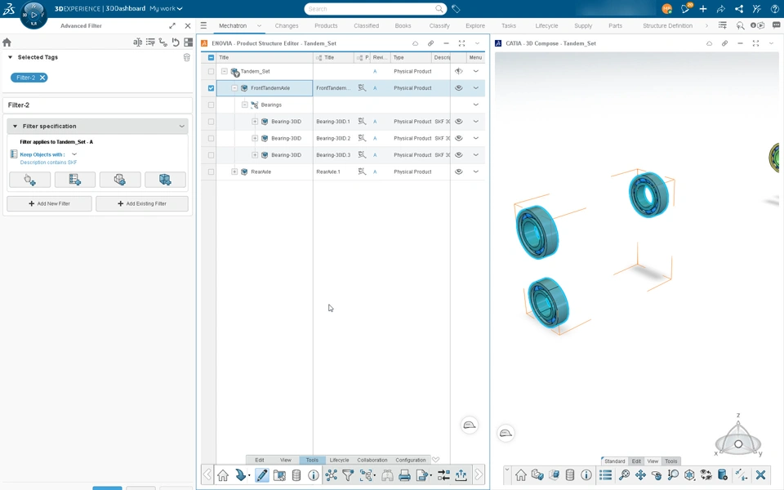Uncheck the FrontTandemAxle row checkbox
Screen dimensions: 784x490
click(x=211, y=88)
